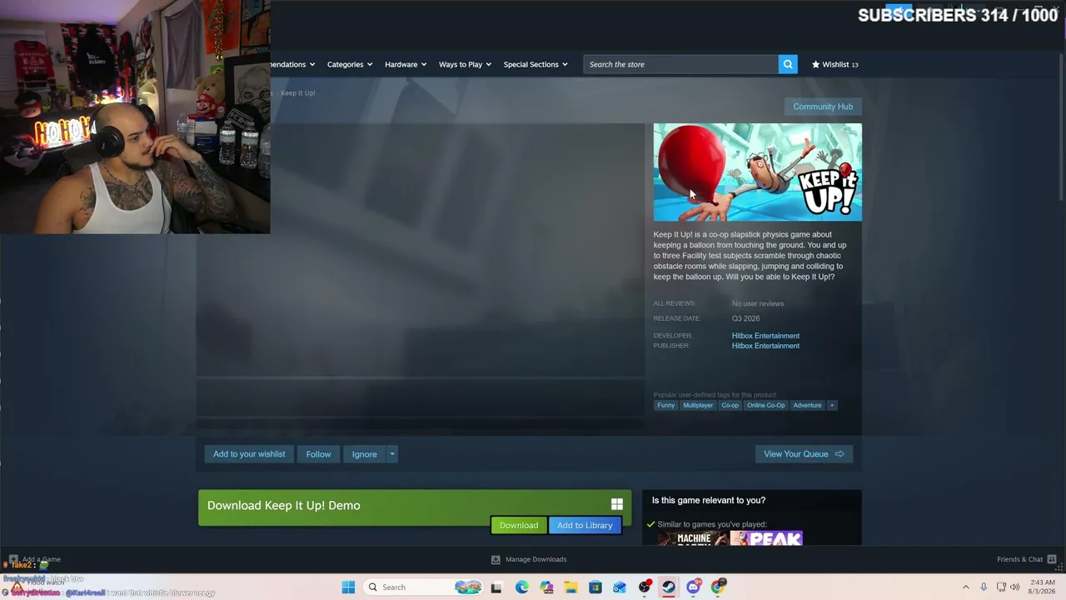Click the View Your Queue arrow icon
The image size is (1066, 600).
point(839,454)
